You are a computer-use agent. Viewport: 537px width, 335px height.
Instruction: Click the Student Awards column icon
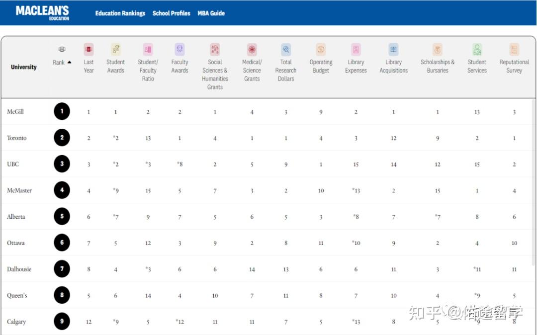[x=116, y=49]
